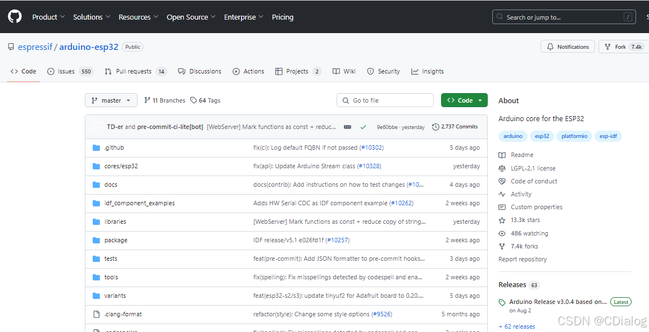Open the Insights tab
649x332 pixels.
[x=427, y=71]
